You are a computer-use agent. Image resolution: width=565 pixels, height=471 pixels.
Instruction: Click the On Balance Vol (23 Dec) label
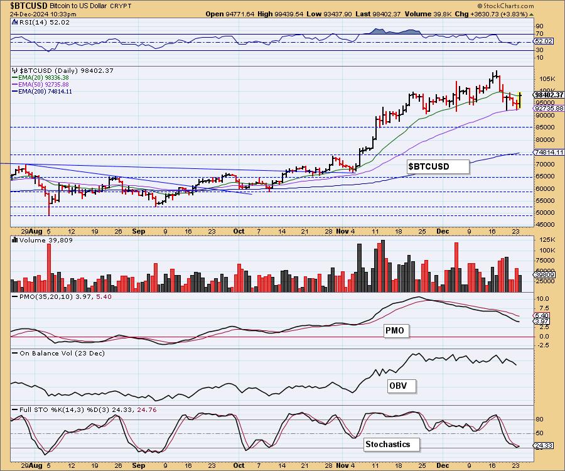pos(62,353)
